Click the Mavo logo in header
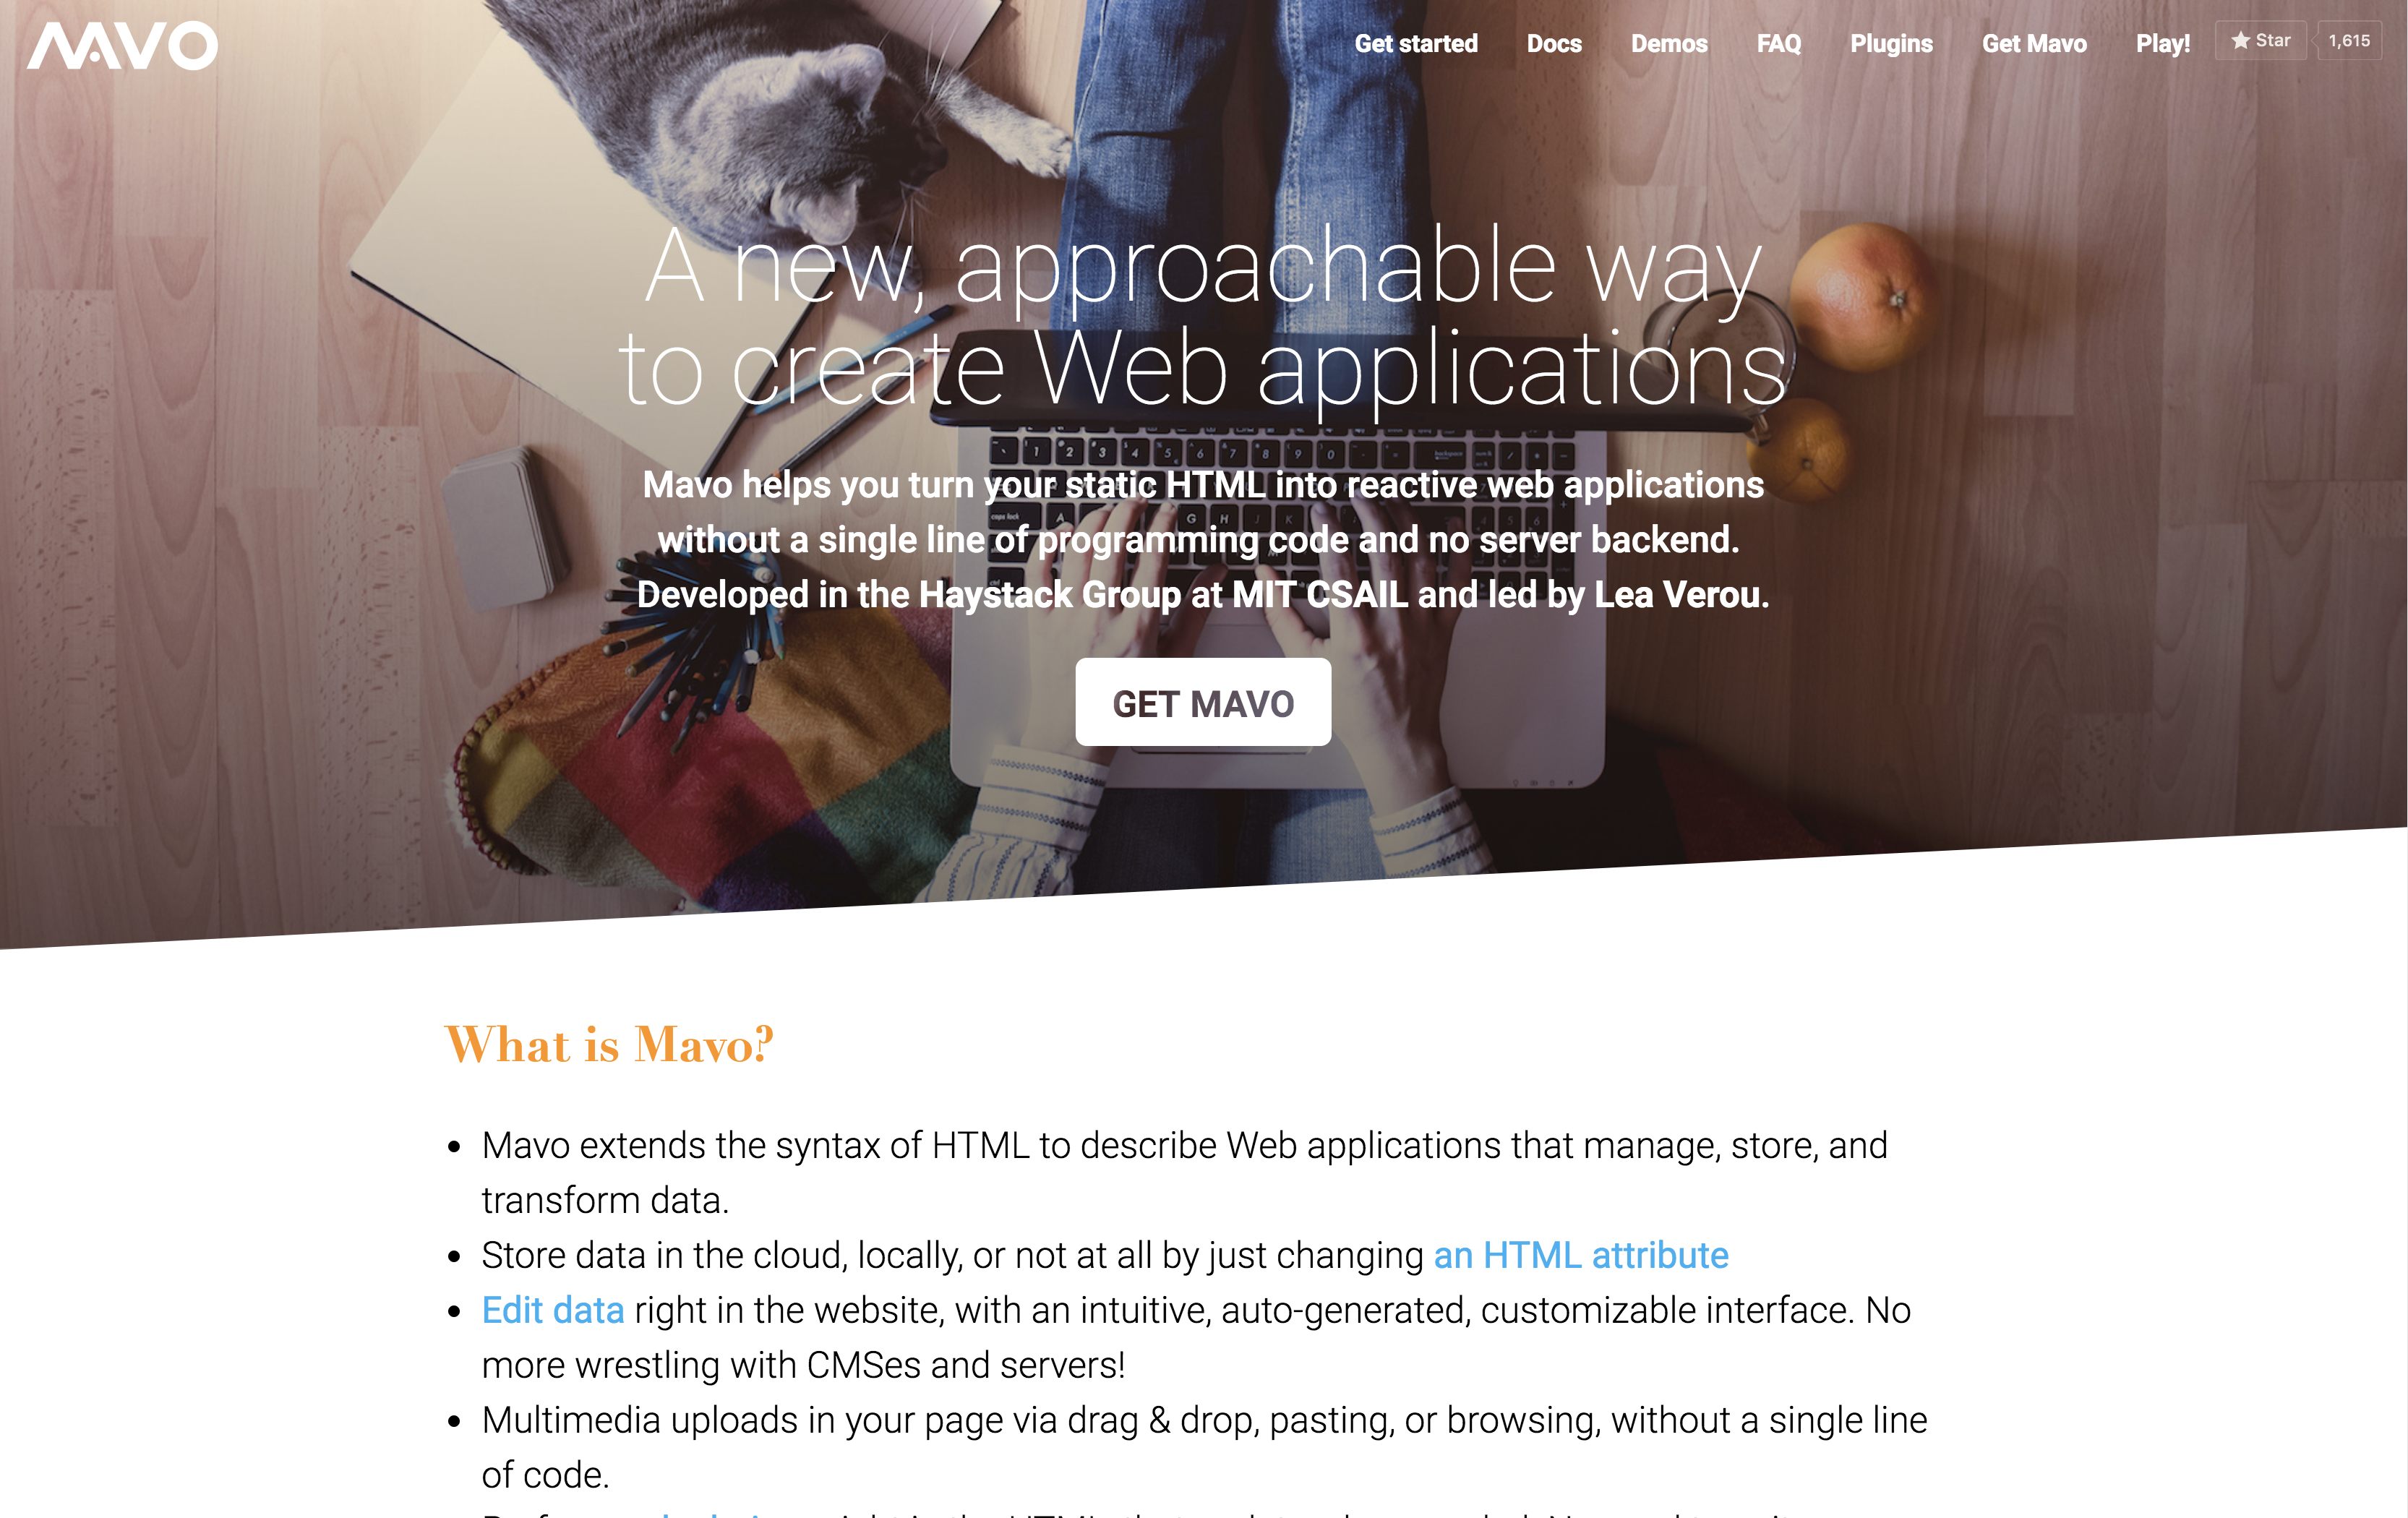Screen dimensions: 2408x1518 [x=122, y=45]
